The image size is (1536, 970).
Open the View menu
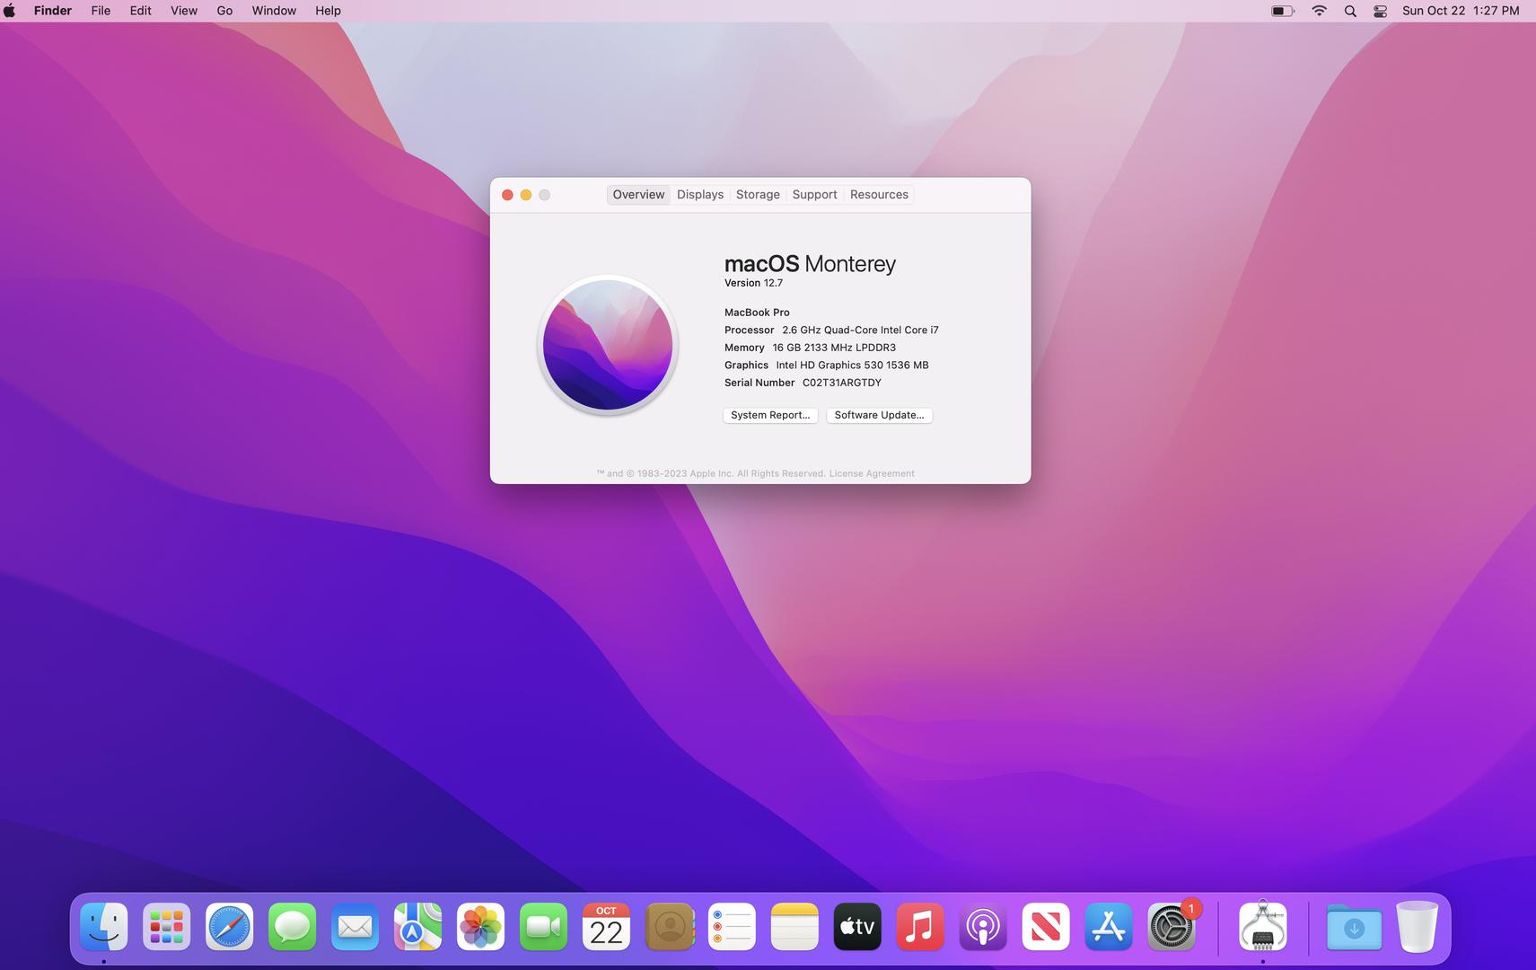(184, 11)
